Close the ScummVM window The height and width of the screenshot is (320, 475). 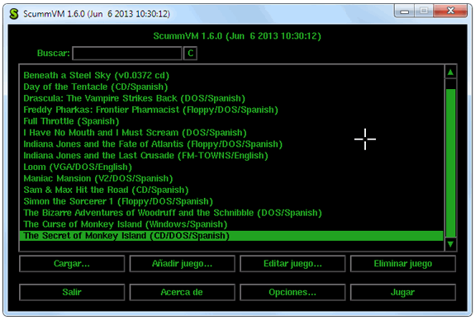tap(450, 11)
